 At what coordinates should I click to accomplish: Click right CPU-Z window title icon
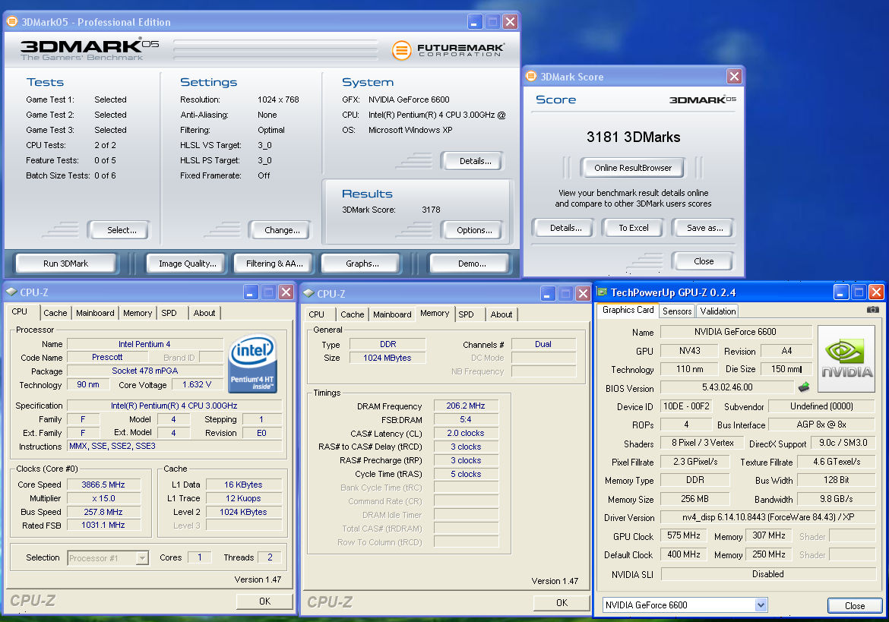308,293
